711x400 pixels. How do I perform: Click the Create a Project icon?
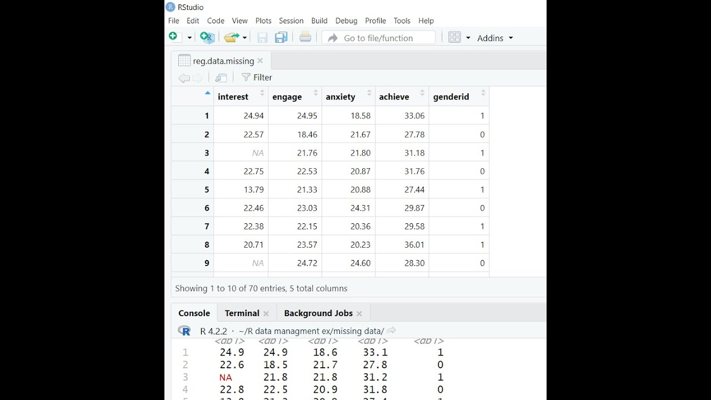(x=207, y=37)
